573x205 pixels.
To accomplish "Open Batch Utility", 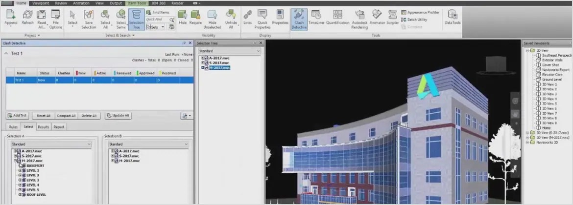I will pos(414,20).
